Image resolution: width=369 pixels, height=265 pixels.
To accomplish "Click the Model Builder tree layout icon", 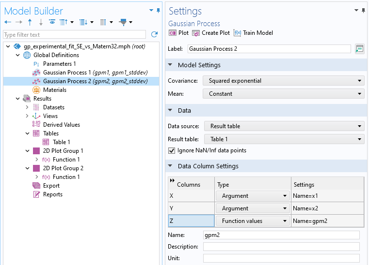I will point(103,22).
